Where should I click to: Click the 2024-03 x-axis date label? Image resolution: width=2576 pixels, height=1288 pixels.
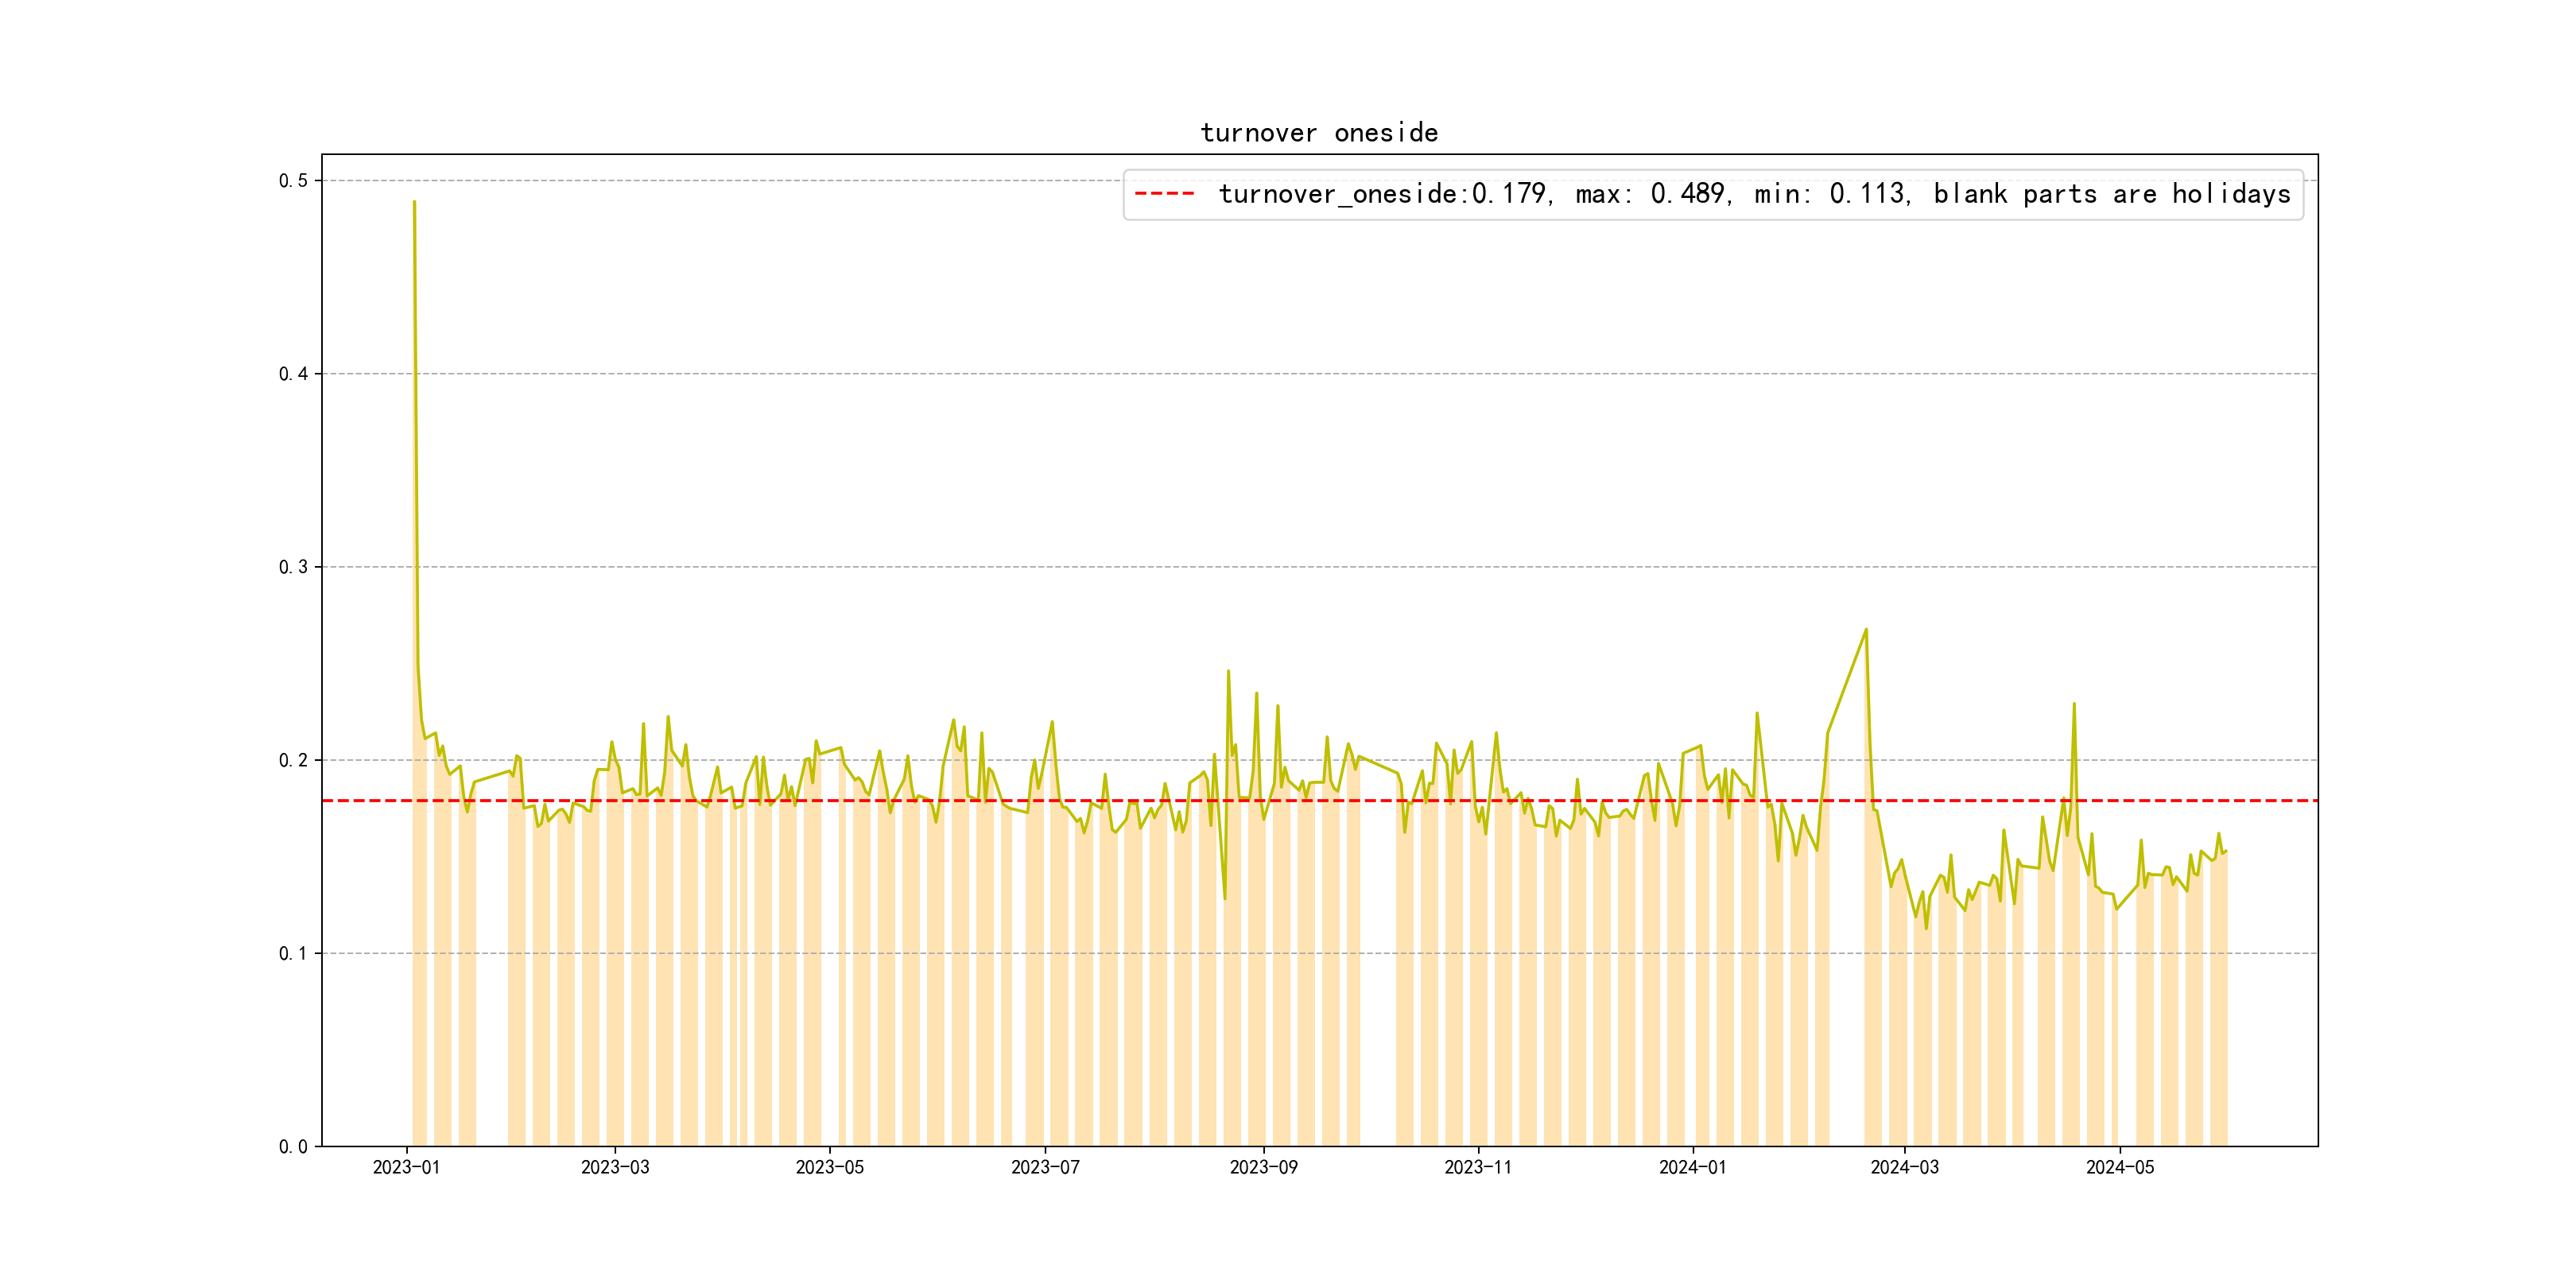coord(1904,1167)
